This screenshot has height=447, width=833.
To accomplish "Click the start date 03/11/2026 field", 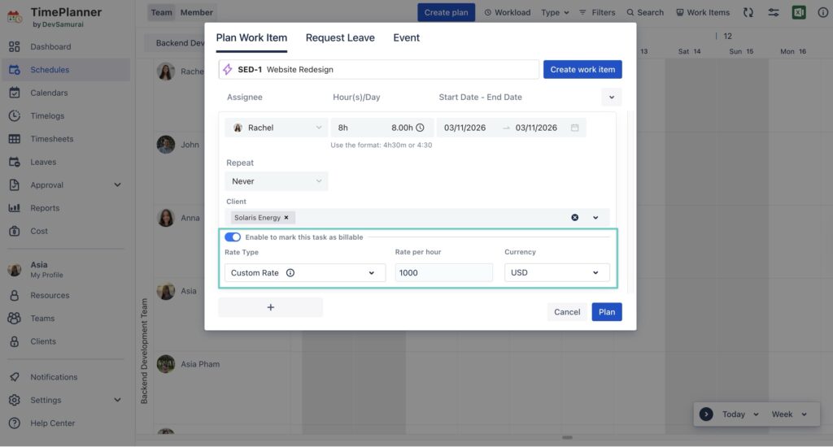I will pyautogui.click(x=464, y=128).
